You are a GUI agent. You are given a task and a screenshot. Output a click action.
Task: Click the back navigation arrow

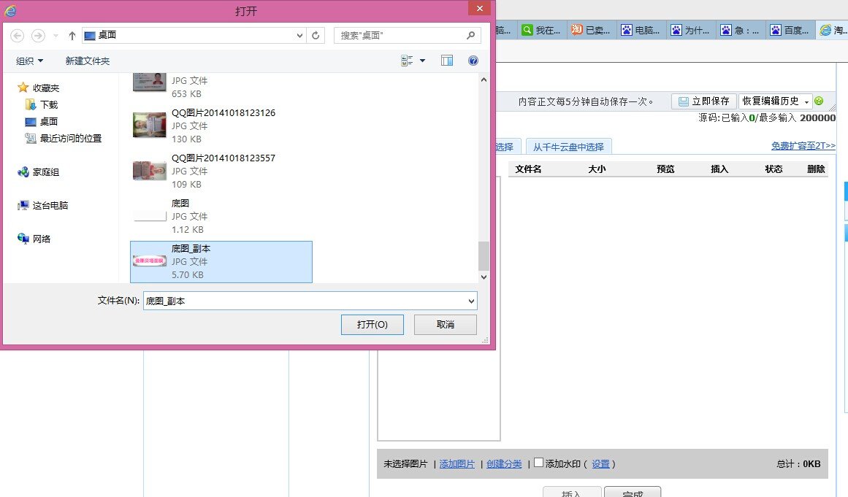pyautogui.click(x=17, y=35)
